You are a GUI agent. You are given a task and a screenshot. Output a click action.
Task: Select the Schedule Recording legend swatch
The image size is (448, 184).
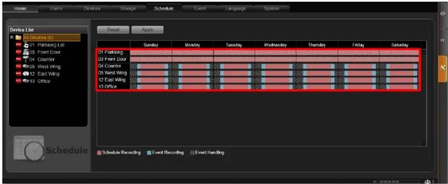(x=99, y=153)
